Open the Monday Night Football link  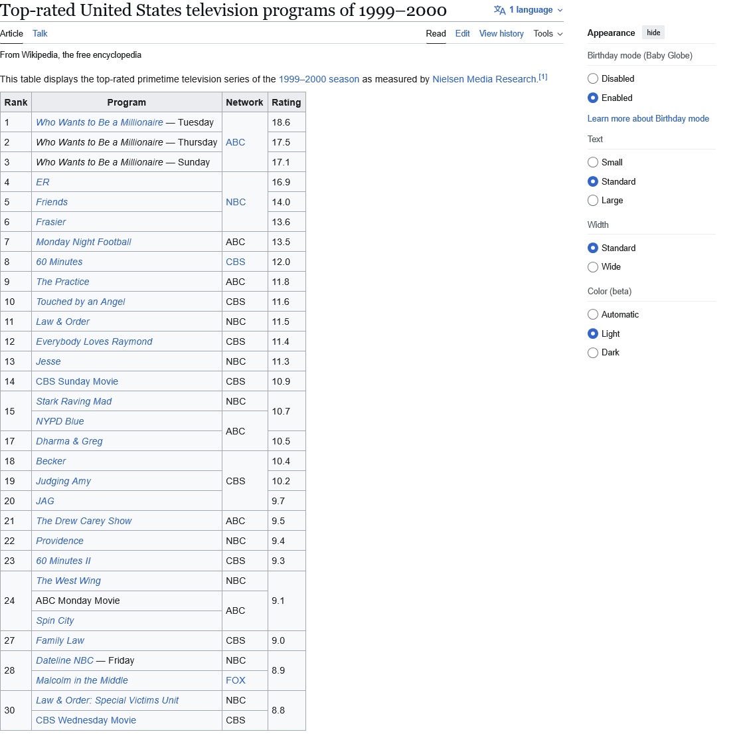coord(84,242)
